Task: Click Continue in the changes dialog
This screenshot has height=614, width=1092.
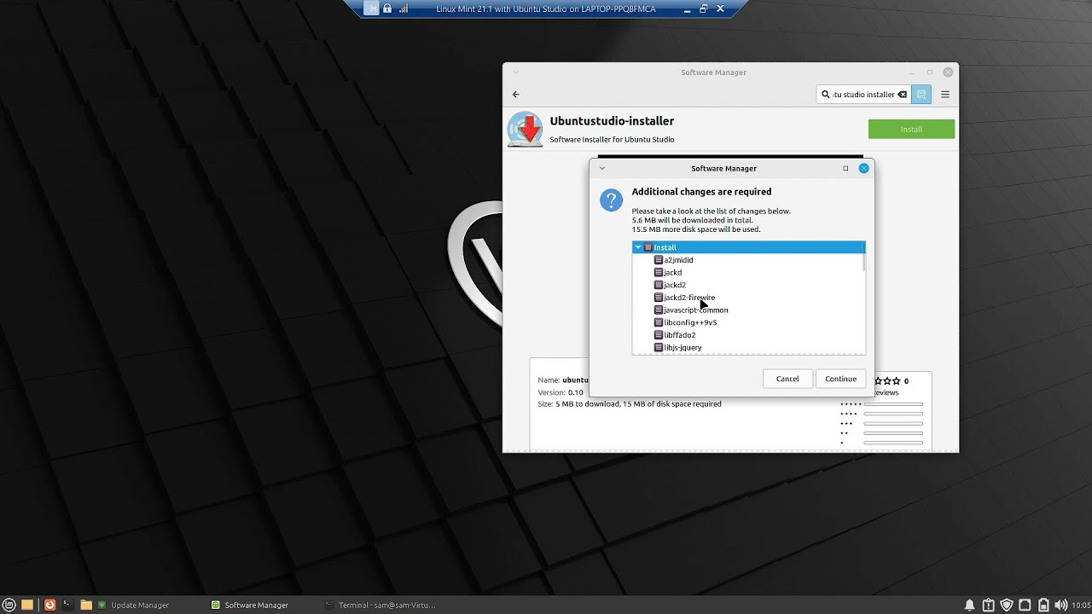Action: (840, 379)
